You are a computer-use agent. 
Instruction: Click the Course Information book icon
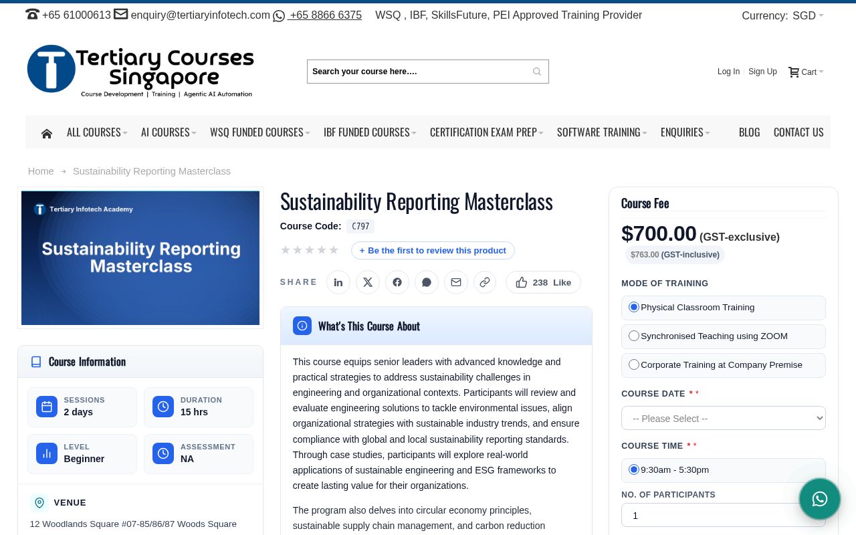tap(36, 362)
